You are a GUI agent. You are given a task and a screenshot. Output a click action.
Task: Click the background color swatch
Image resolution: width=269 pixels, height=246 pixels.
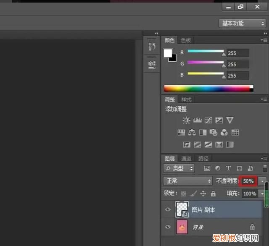point(174,59)
